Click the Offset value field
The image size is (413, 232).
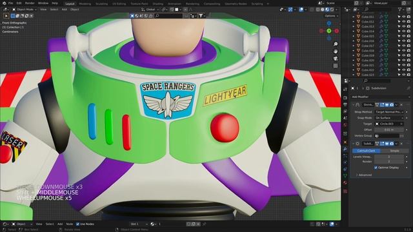click(389, 130)
